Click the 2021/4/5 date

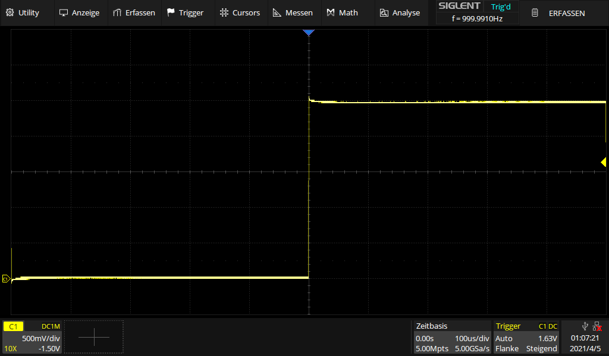585,349
